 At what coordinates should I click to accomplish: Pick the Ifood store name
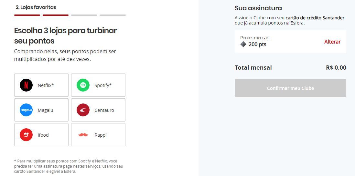pos(43,135)
